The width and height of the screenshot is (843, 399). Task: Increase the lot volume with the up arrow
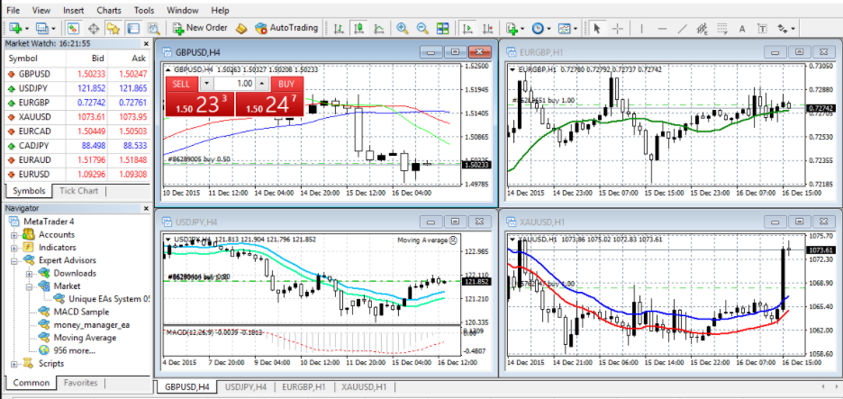(262, 84)
